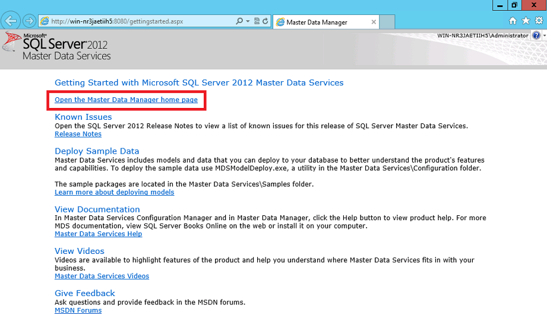Open a new blank tab
The image size is (547, 331).
point(387,22)
